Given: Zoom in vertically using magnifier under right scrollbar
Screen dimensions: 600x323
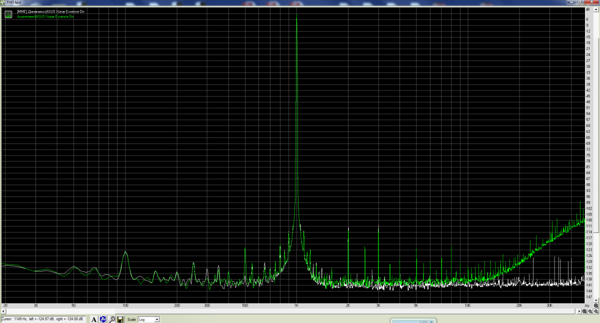Looking at the screenshot, I should click(x=596, y=304).
